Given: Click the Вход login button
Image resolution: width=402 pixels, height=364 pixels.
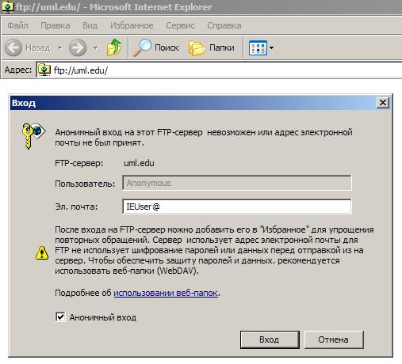Looking at the screenshot, I should pos(270,339).
